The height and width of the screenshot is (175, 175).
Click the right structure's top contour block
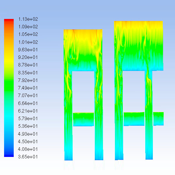[x=139, y=45]
